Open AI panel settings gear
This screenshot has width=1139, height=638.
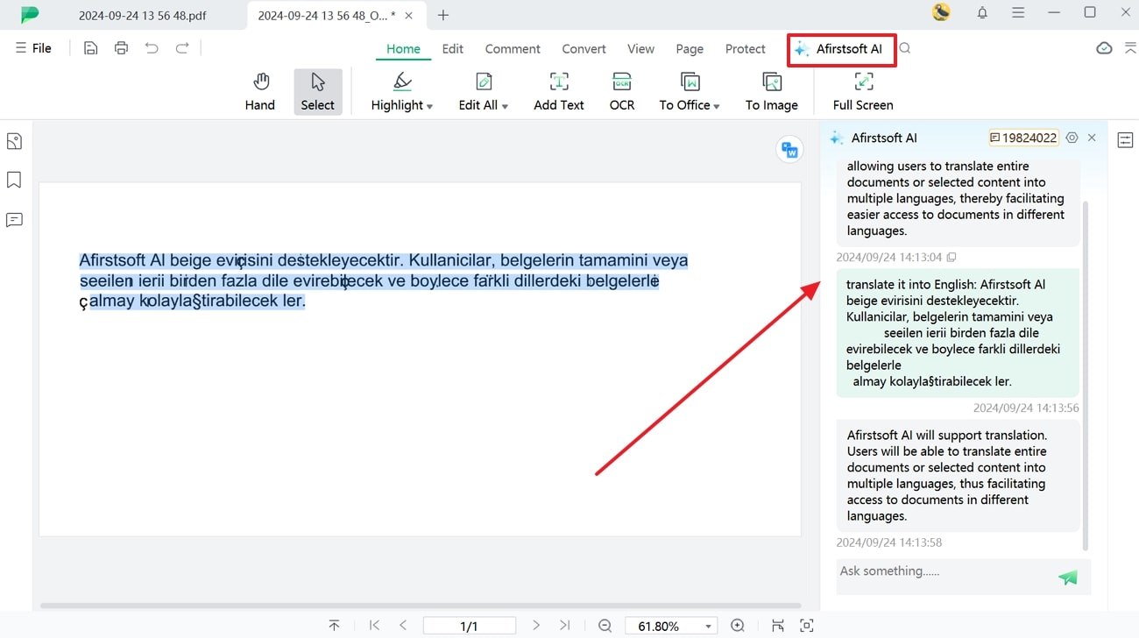tap(1072, 138)
